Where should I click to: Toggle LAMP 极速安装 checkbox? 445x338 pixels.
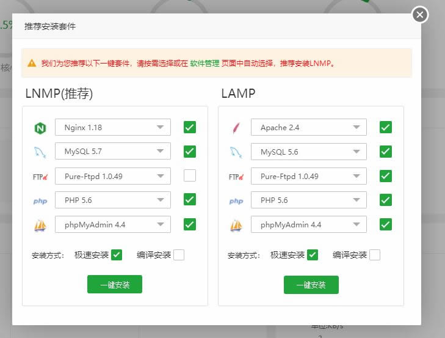click(313, 255)
